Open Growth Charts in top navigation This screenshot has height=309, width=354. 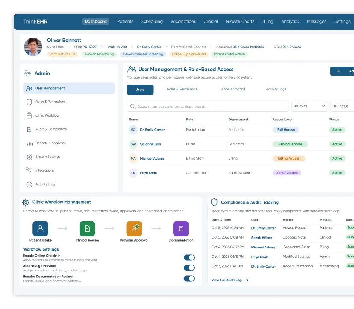240,21
